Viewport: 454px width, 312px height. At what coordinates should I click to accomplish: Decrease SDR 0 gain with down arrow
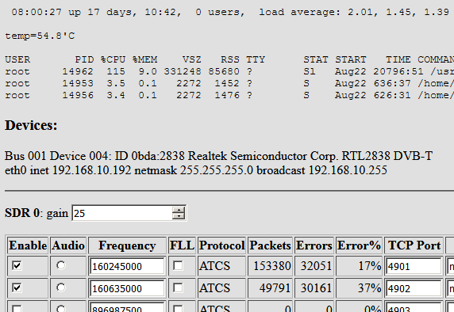[179, 216]
